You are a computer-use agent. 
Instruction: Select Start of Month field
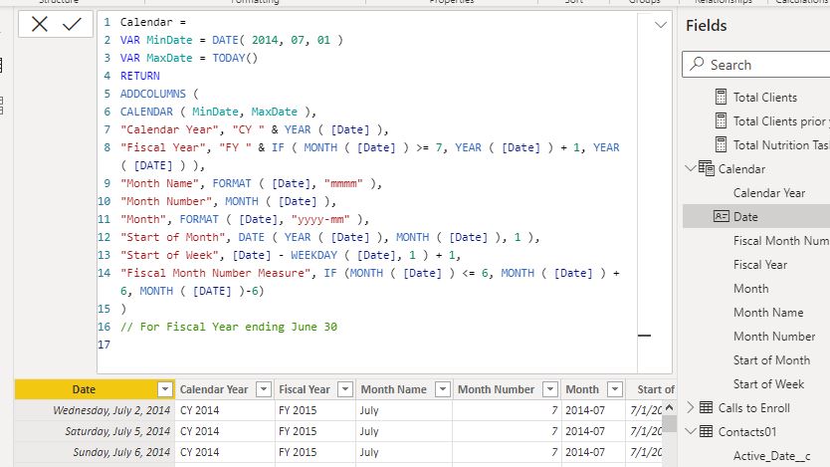[x=771, y=360]
